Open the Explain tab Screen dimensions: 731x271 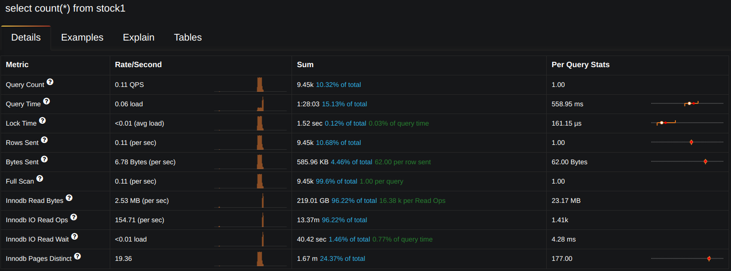[139, 38]
